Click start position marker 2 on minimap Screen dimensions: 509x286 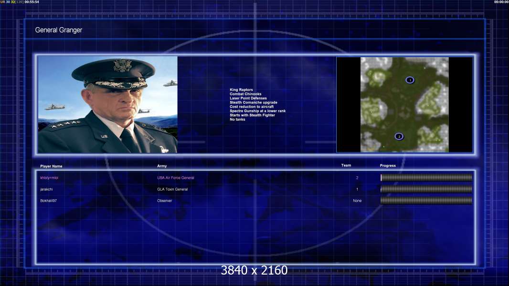click(x=399, y=136)
